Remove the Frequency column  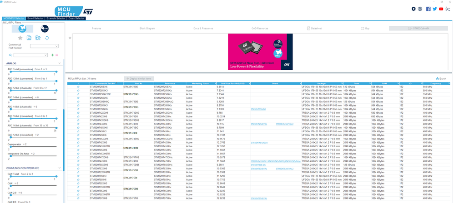449,83
